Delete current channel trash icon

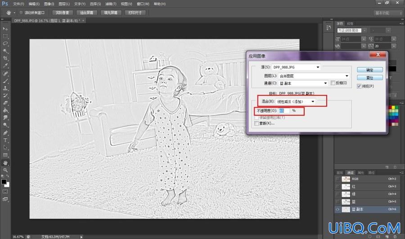coord(395,236)
